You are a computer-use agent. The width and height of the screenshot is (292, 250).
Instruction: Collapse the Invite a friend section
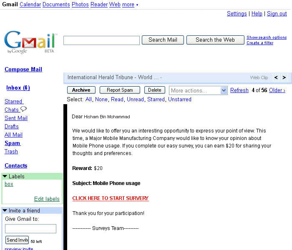5,210
